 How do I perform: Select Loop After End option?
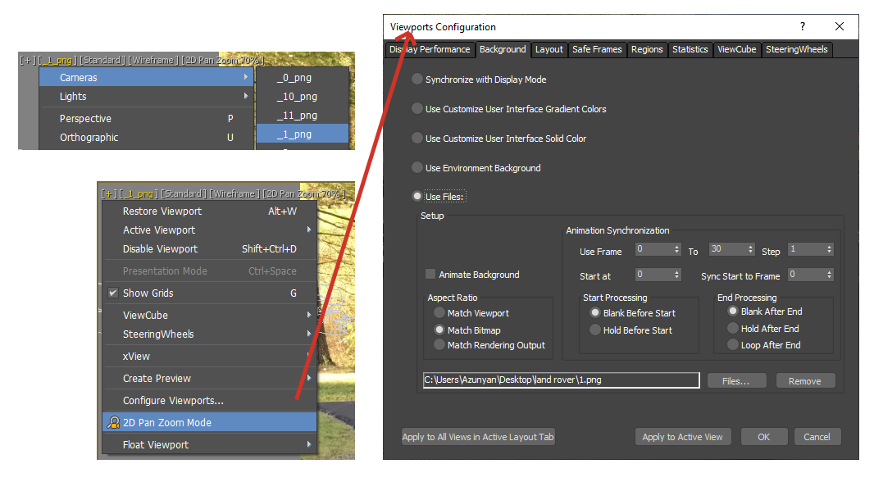[733, 345]
